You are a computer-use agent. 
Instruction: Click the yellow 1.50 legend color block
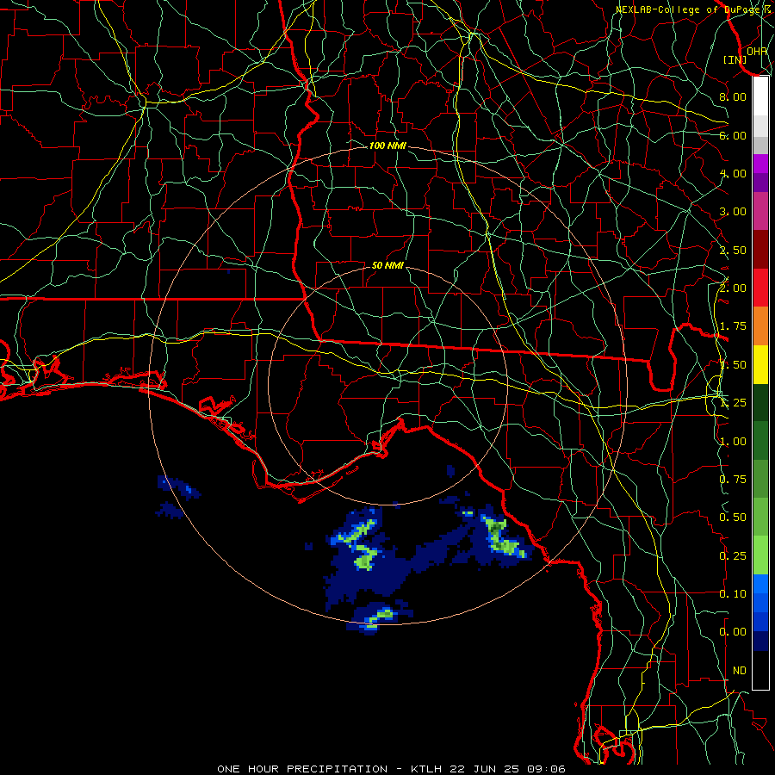[x=760, y=364]
